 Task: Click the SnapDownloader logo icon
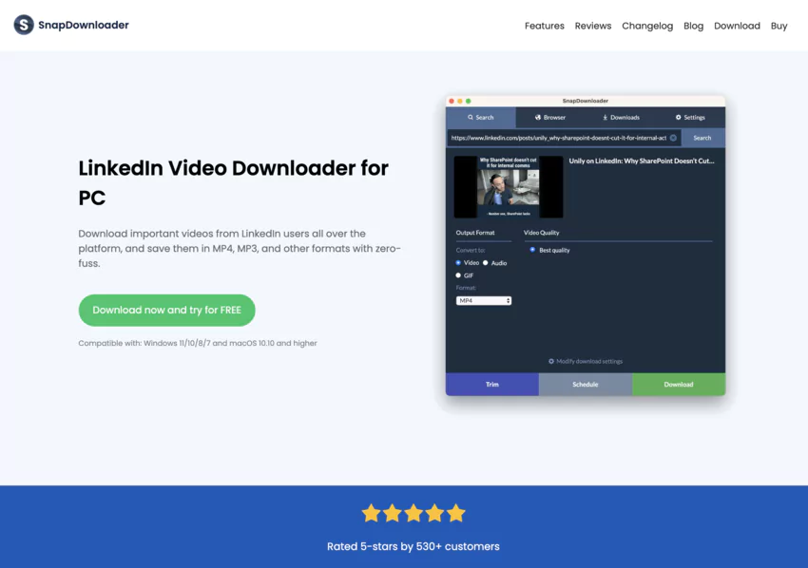(x=23, y=25)
